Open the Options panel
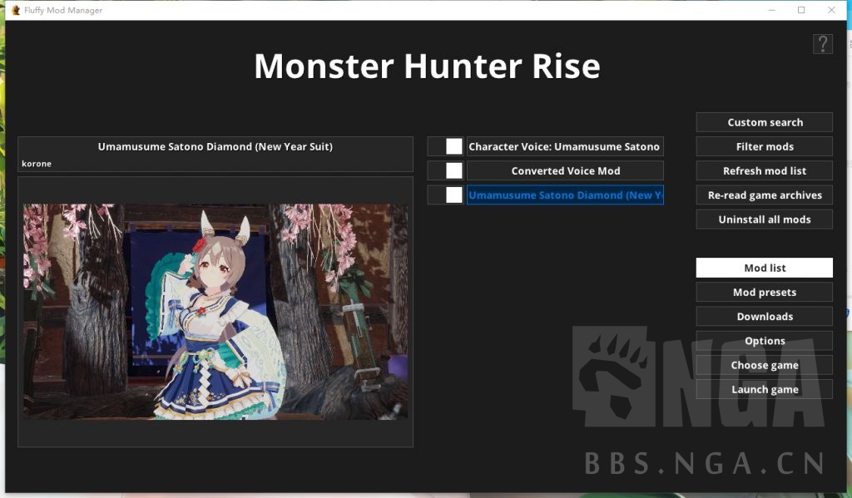The image size is (852, 498). click(763, 340)
